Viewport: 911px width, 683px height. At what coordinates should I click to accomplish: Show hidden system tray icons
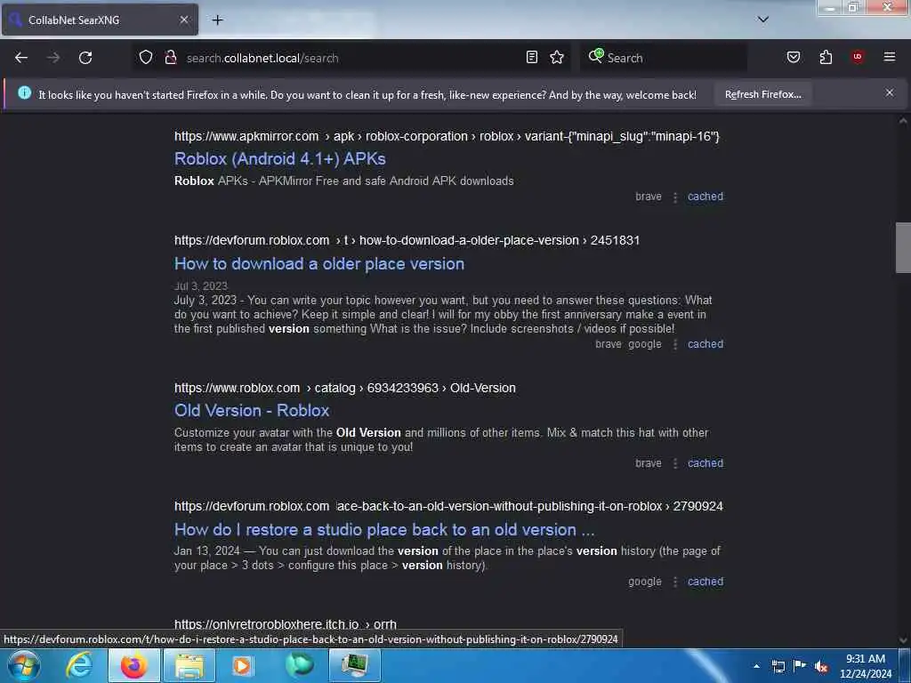pyautogui.click(x=756, y=666)
